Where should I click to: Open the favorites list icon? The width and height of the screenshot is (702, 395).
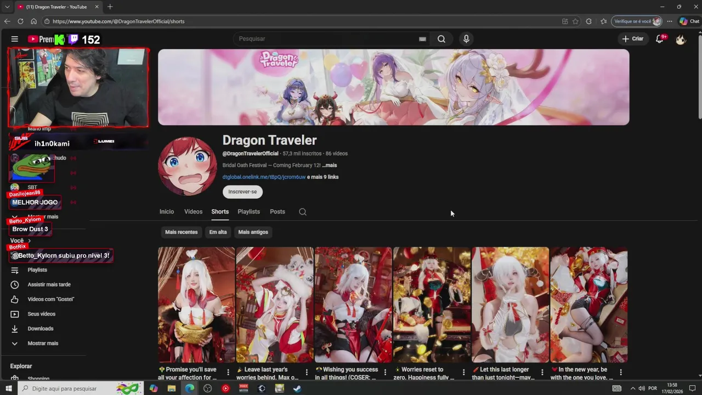click(604, 21)
